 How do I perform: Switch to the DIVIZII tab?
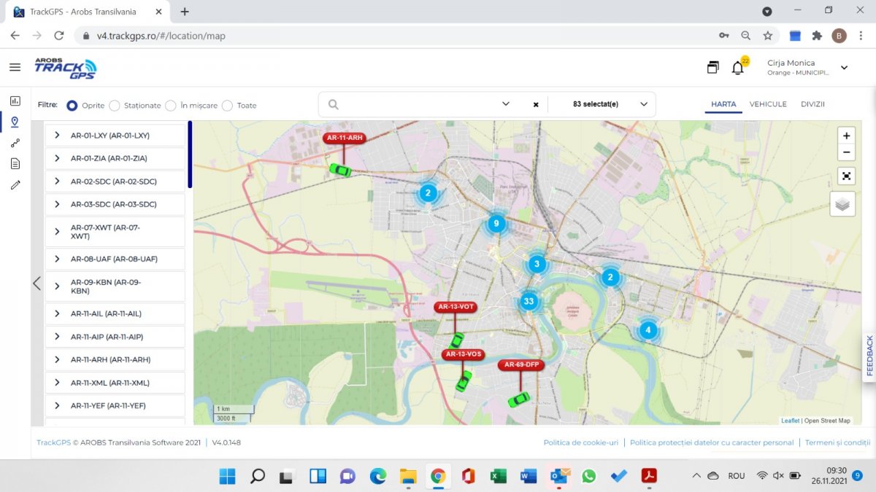coord(812,104)
